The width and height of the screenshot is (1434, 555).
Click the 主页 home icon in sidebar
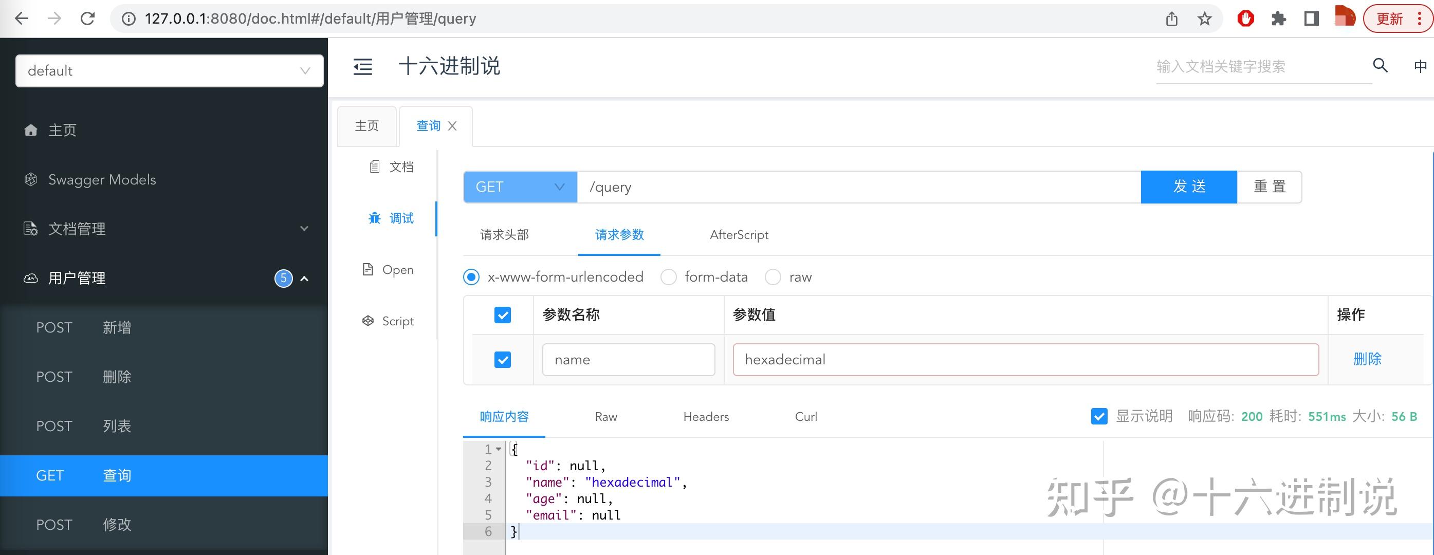pos(31,130)
